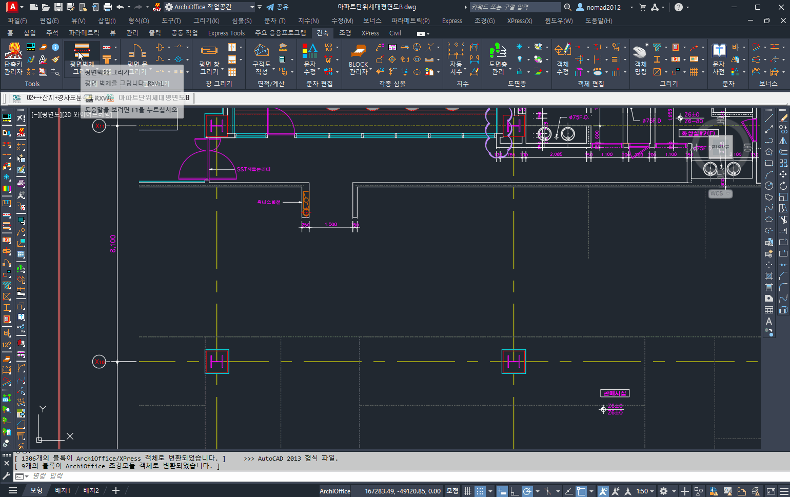Open the 문자 사전 book icon
Viewport: 790px width, 497px height.
[719, 51]
